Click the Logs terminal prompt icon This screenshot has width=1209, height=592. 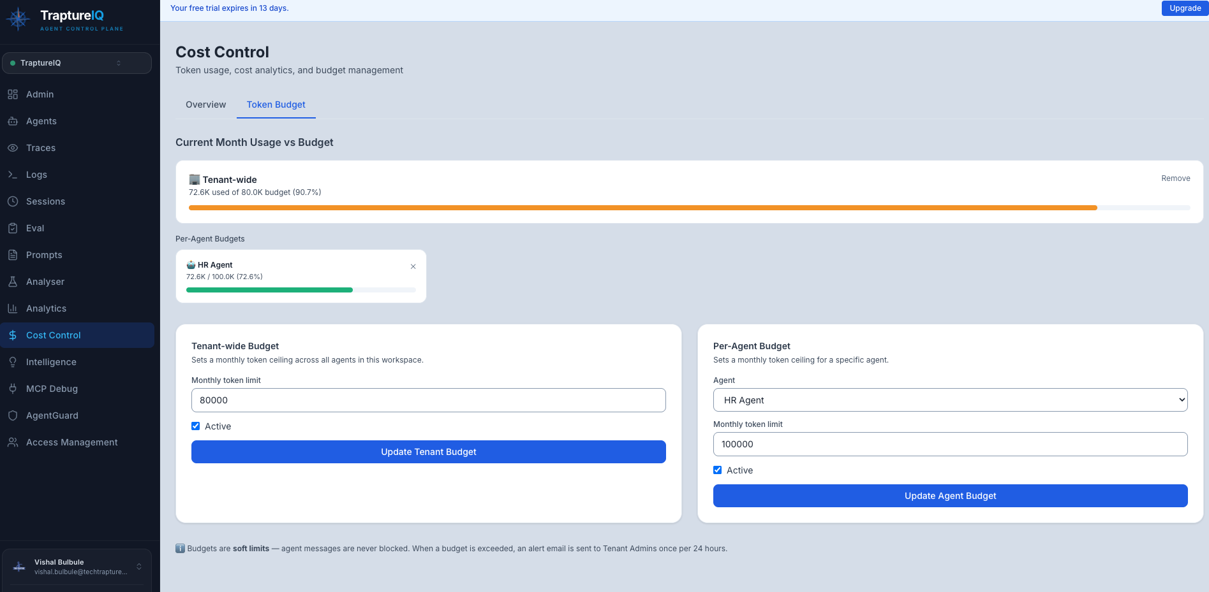[13, 175]
